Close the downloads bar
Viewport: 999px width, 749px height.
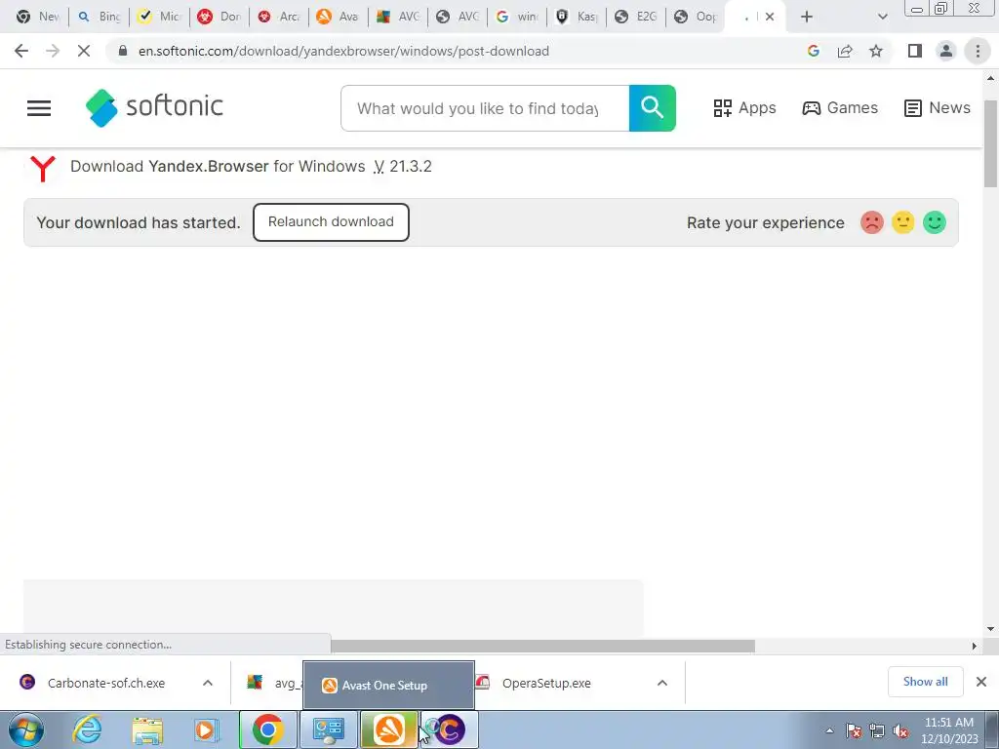click(x=981, y=682)
